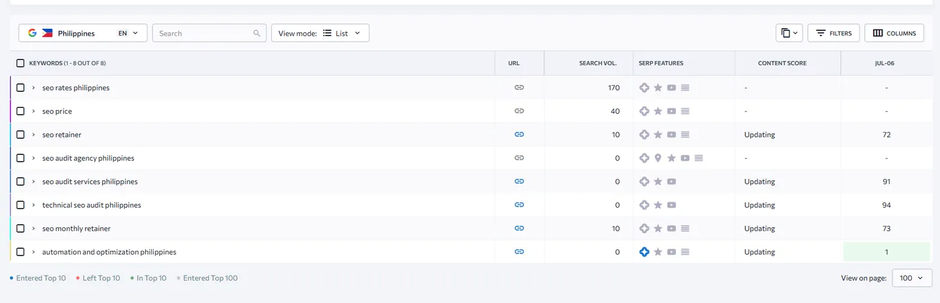Image resolution: width=940 pixels, height=303 pixels.
Task: Check the seo audit agency philippines checkbox
Action: [x=20, y=158]
